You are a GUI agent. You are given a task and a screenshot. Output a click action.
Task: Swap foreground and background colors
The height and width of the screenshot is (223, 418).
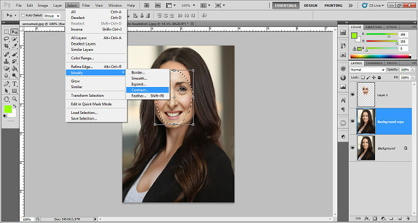pos(15,106)
